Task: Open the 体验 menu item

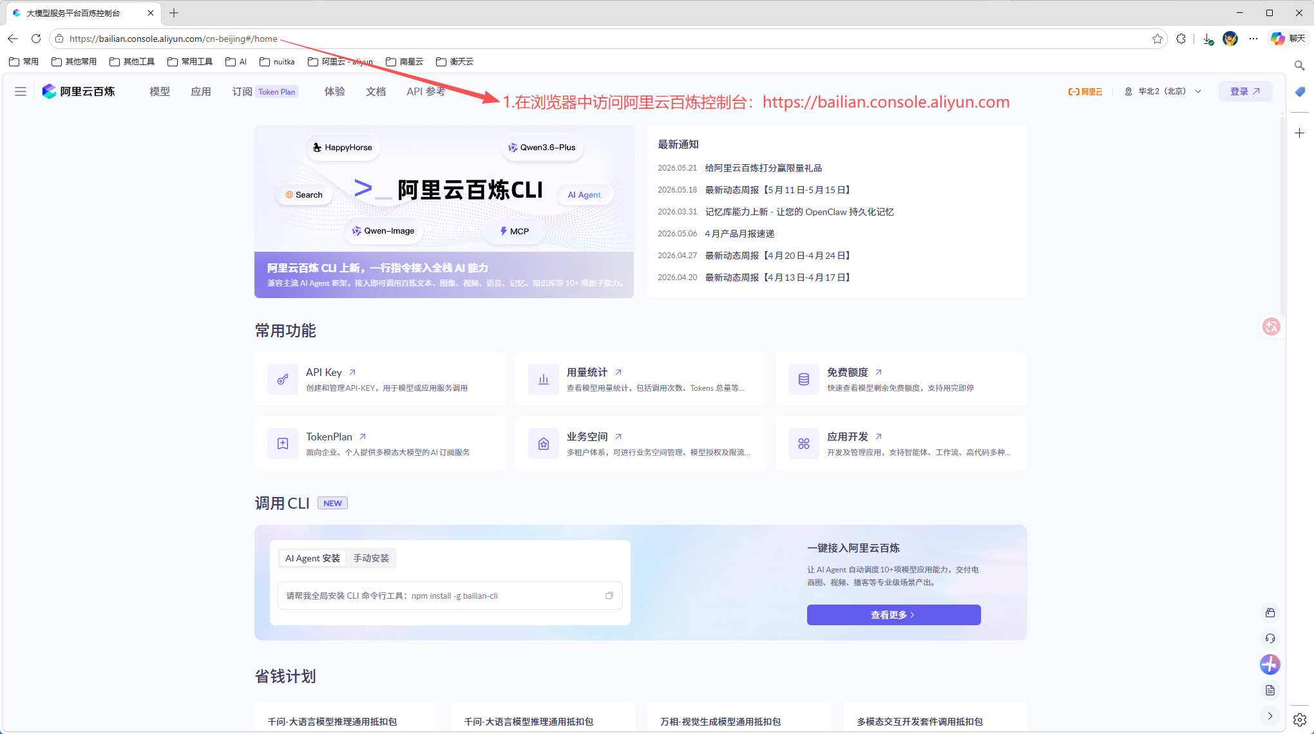Action: tap(334, 91)
